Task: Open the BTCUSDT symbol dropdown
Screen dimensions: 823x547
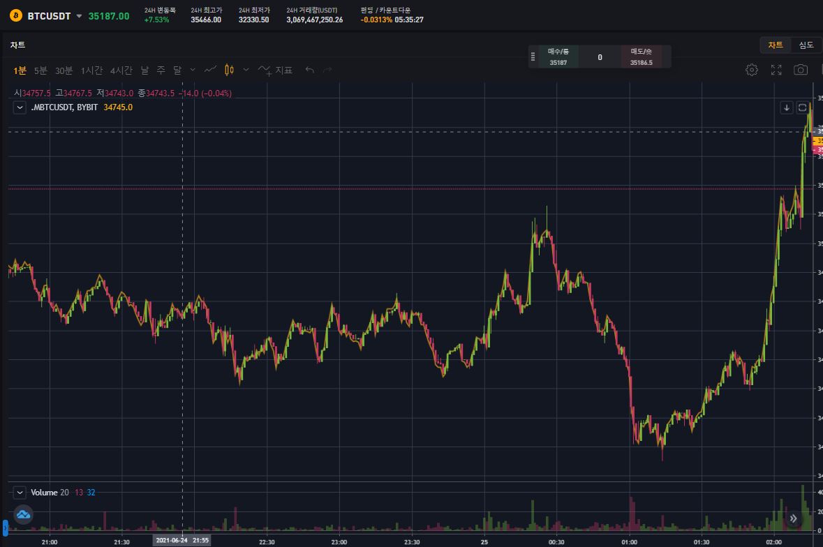Action: [79, 16]
